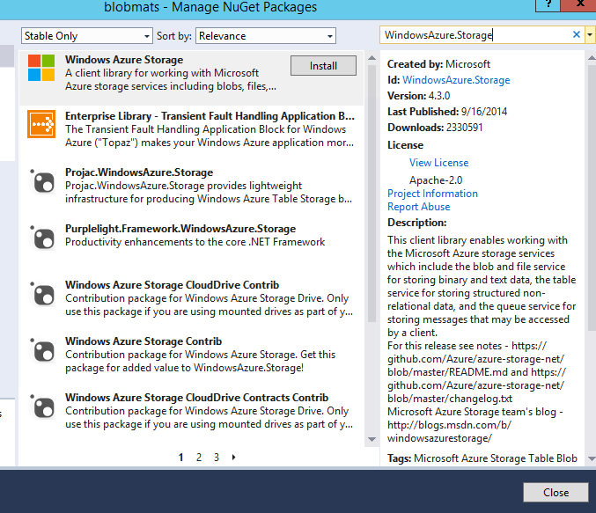The width and height of the screenshot is (596, 513).
Task: Click the Windows Azure Storage CloudDrive Contrib icon
Action: coord(41,294)
